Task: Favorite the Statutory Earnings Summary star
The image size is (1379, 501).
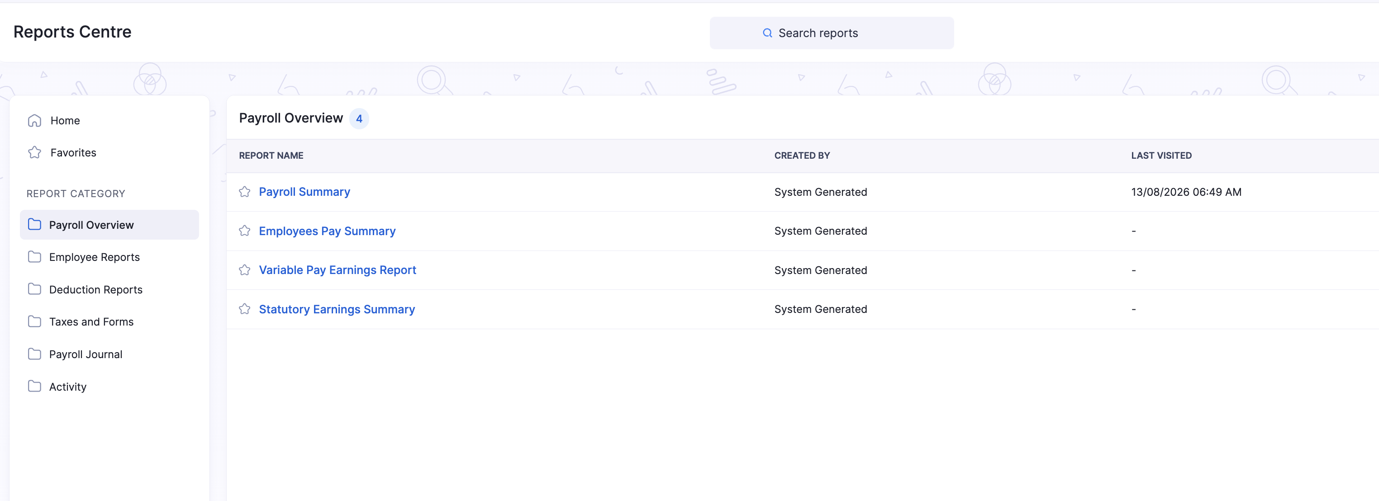Action: 245,309
